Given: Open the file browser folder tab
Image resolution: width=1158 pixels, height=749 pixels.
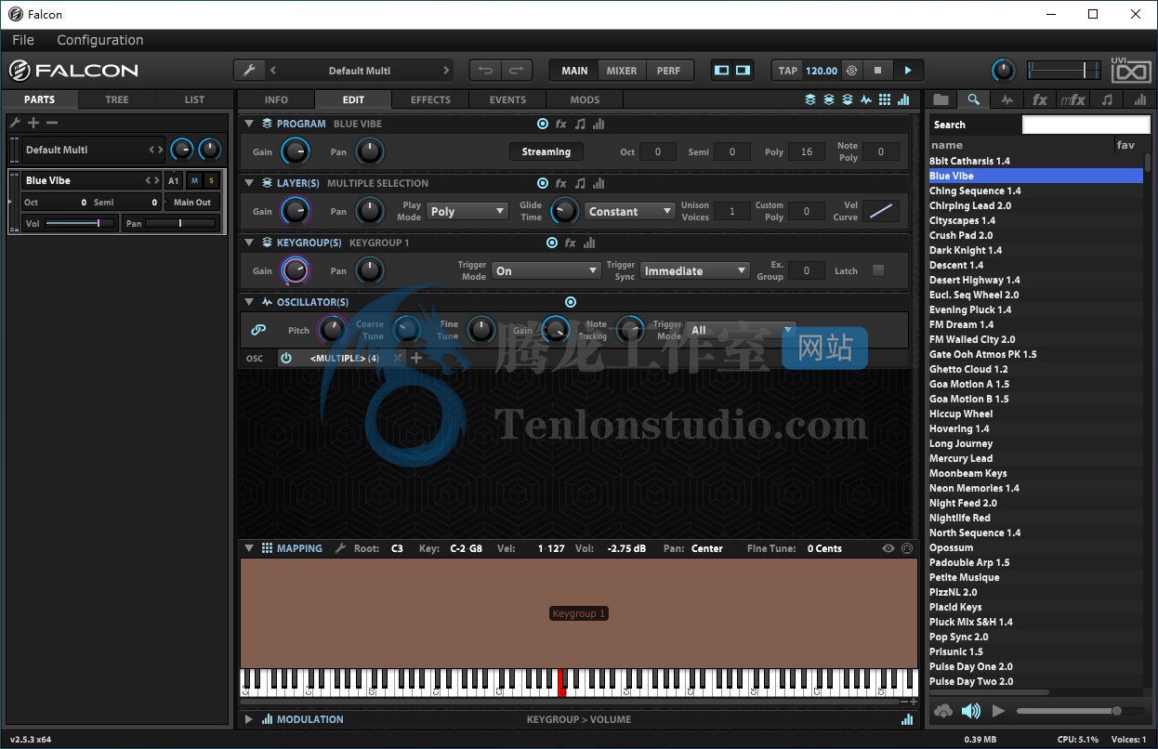Looking at the screenshot, I should coord(941,99).
